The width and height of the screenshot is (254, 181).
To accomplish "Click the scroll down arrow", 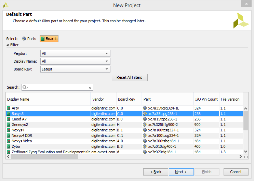I will pyautogui.click(x=245, y=152).
